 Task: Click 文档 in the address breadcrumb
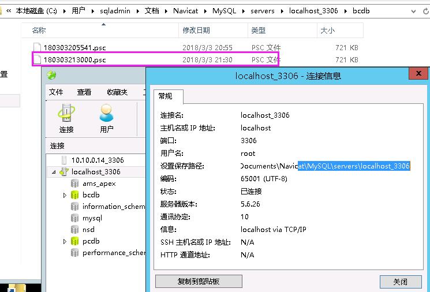152,11
